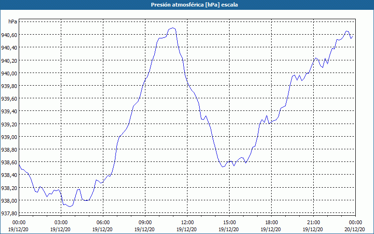This screenshot has width=374, height=234.
Task: Click the 06:00 time label
Action: pyautogui.click(x=103, y=223)
